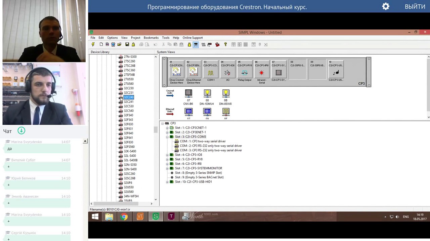
Task: Select COM : 1: CP3 two-way serial driver
Action: 203,141
